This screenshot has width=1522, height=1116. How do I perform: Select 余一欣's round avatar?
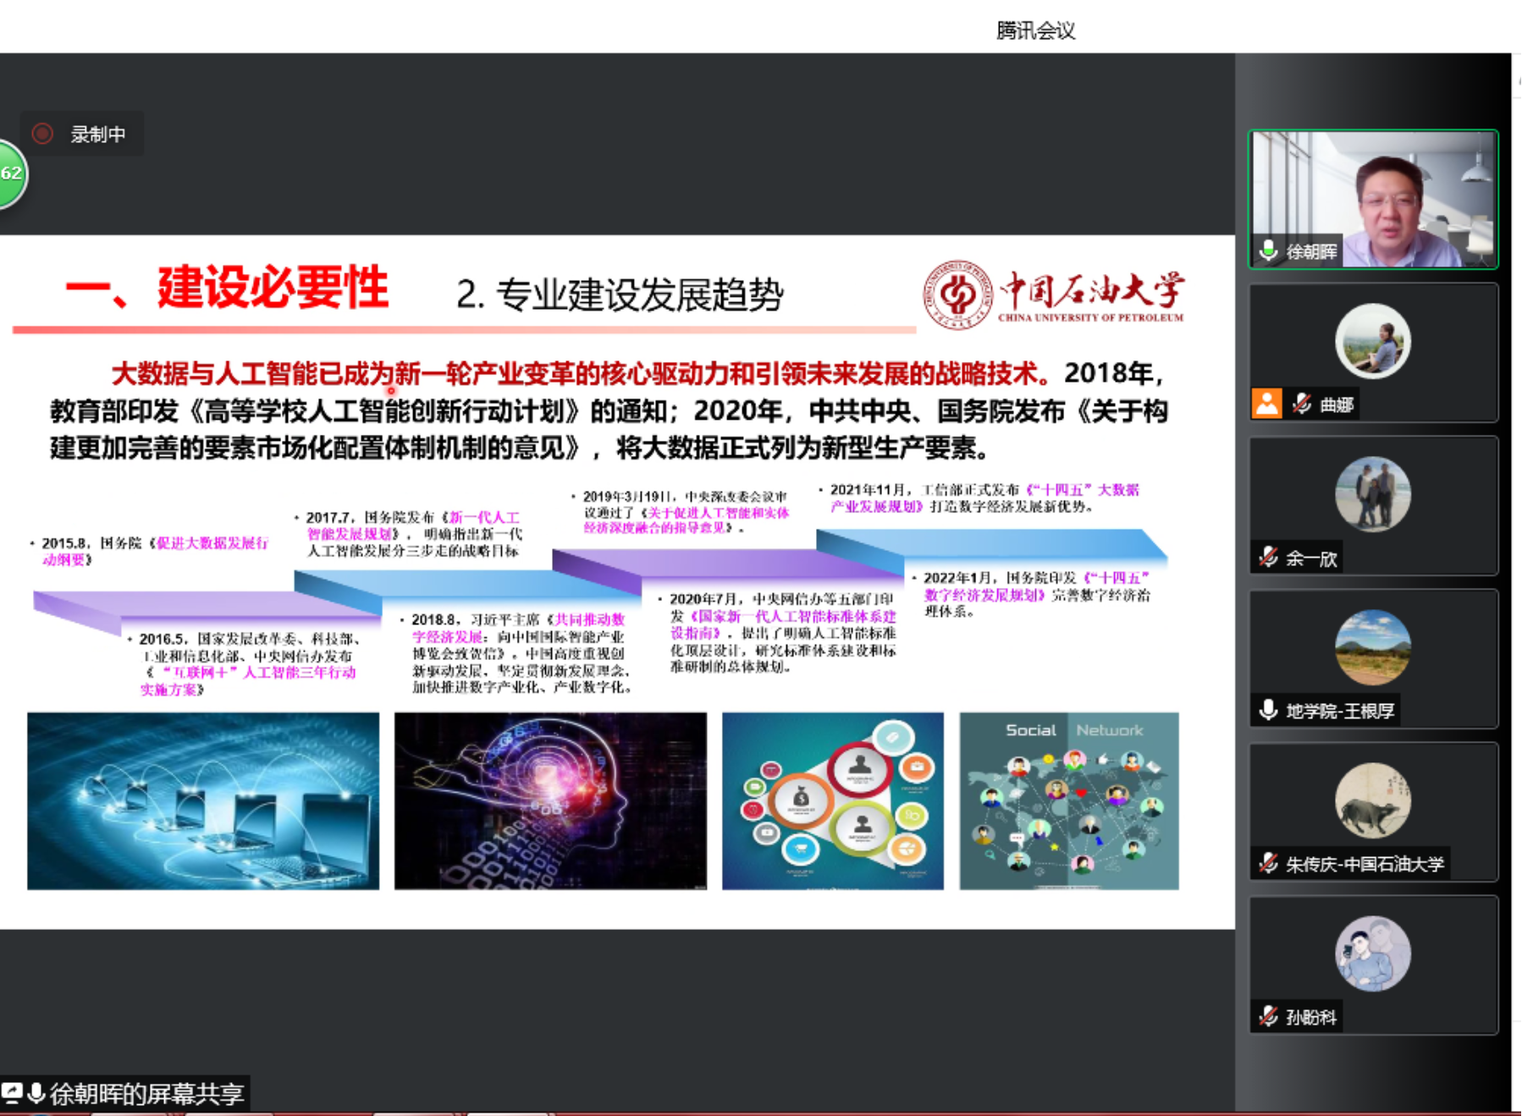coord(1372,494)
